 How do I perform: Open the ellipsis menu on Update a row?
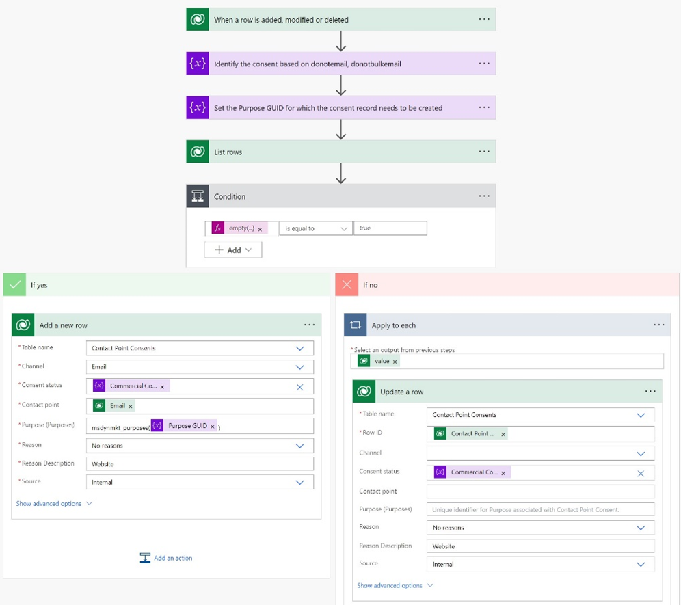pos(650,392)
